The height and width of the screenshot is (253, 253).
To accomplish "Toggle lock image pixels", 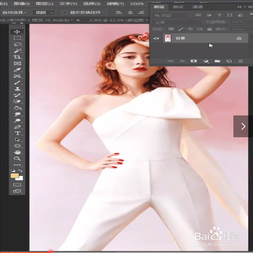I will click(181, 29).
